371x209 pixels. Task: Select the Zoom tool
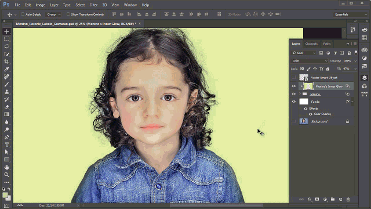pyautogui.click(x=6, y=175)
